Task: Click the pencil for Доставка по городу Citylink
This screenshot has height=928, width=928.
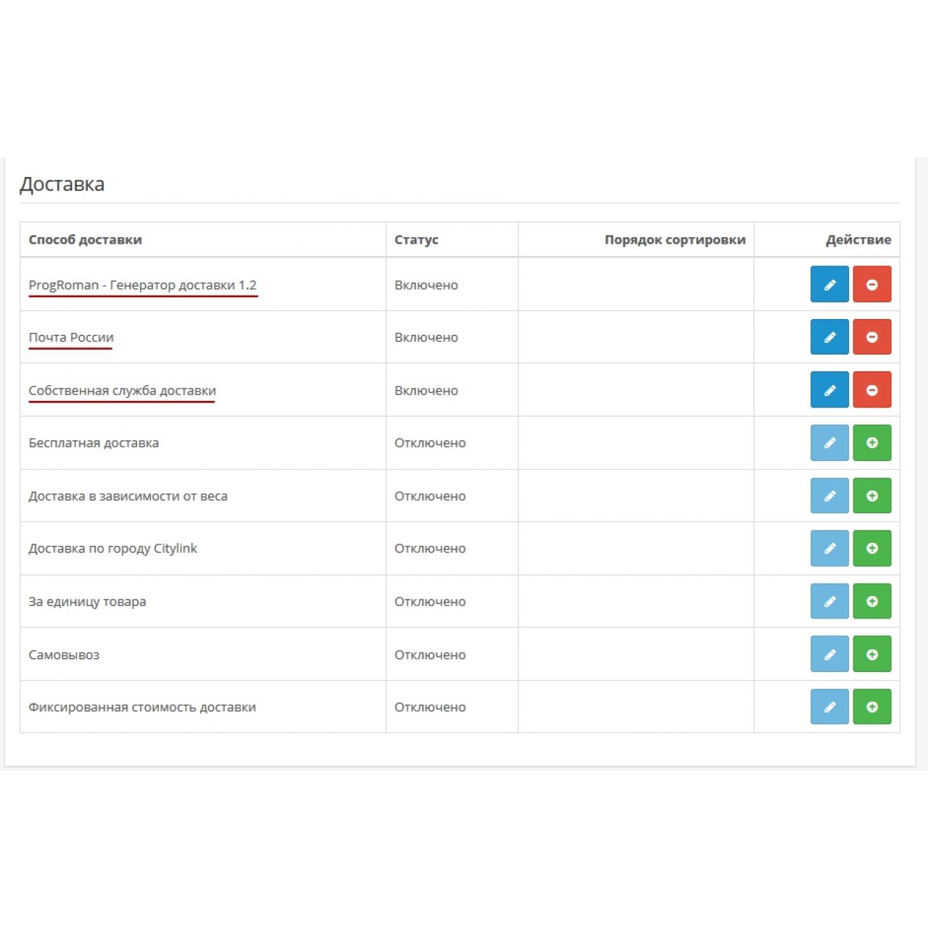Action: click(829, 548)
